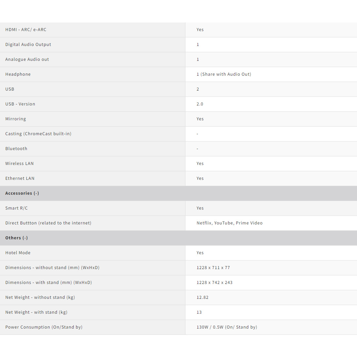Viewport: 357px width, 357px height.
Task: Click the 1228 x 711 x 77 dimensions value
Action: tap(213, 267)
